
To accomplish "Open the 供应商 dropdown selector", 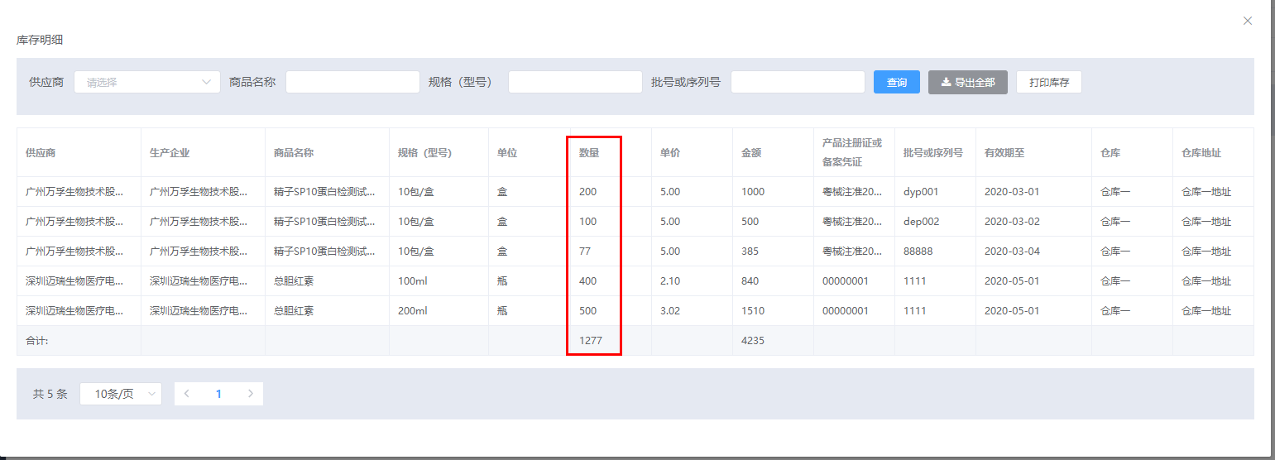I will (147, 82).
